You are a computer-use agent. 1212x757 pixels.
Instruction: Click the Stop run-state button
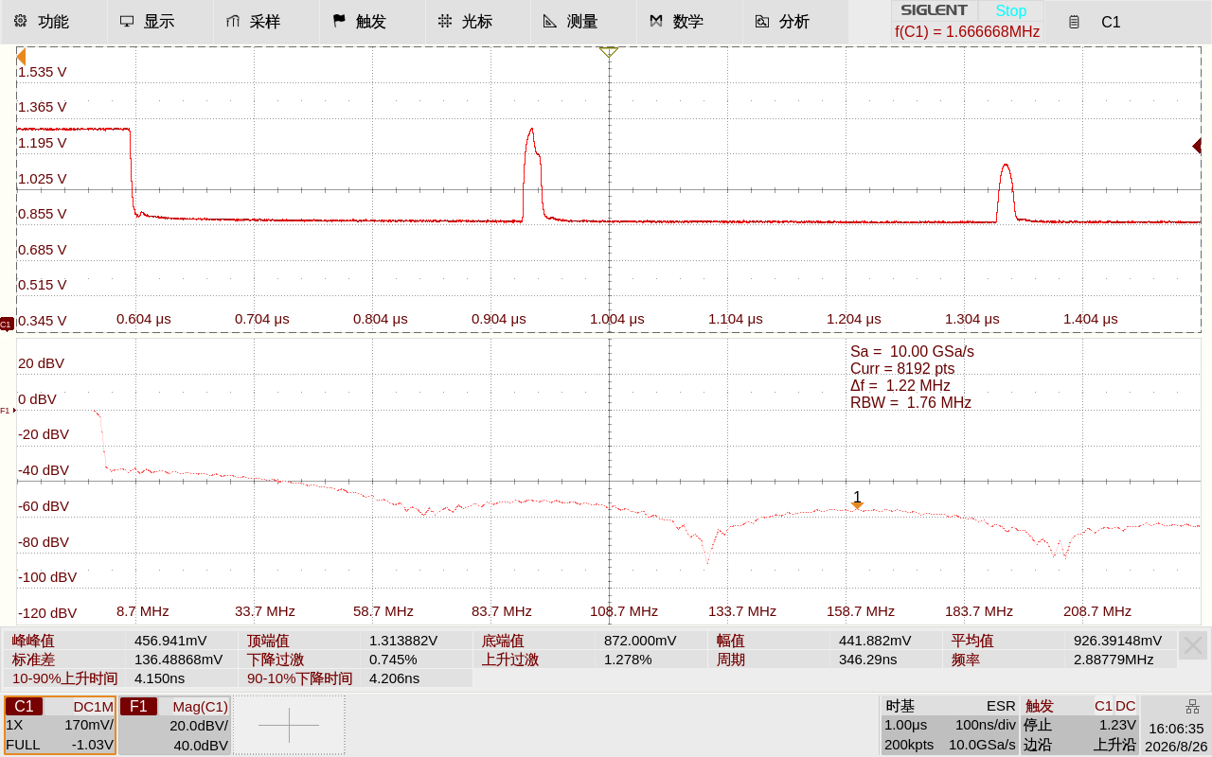[x=1010, y=10]
